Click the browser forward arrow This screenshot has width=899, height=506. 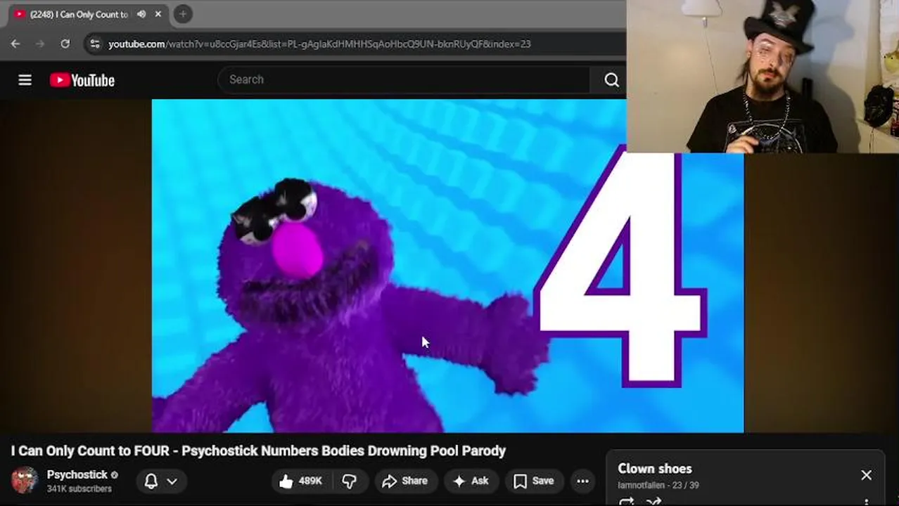(40, 44)
